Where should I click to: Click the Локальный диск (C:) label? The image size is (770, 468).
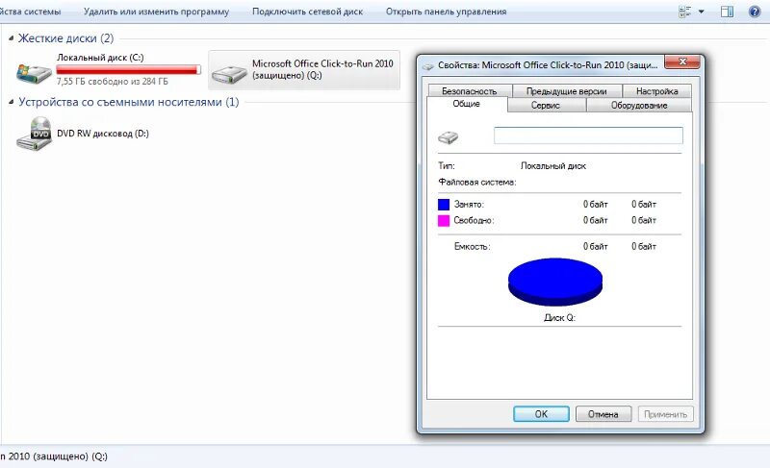pos(100,58)
